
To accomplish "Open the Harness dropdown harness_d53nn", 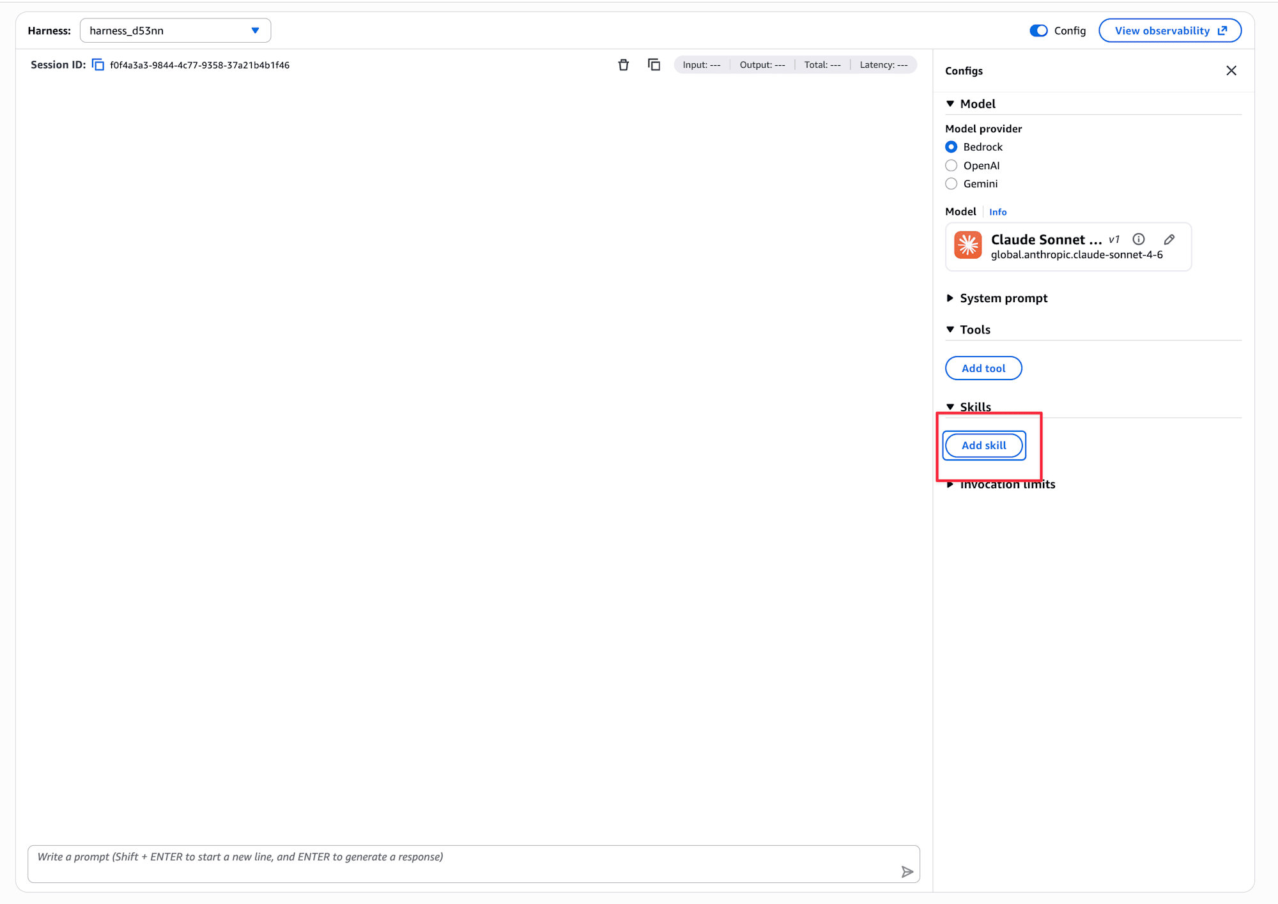I will point(175,31).
